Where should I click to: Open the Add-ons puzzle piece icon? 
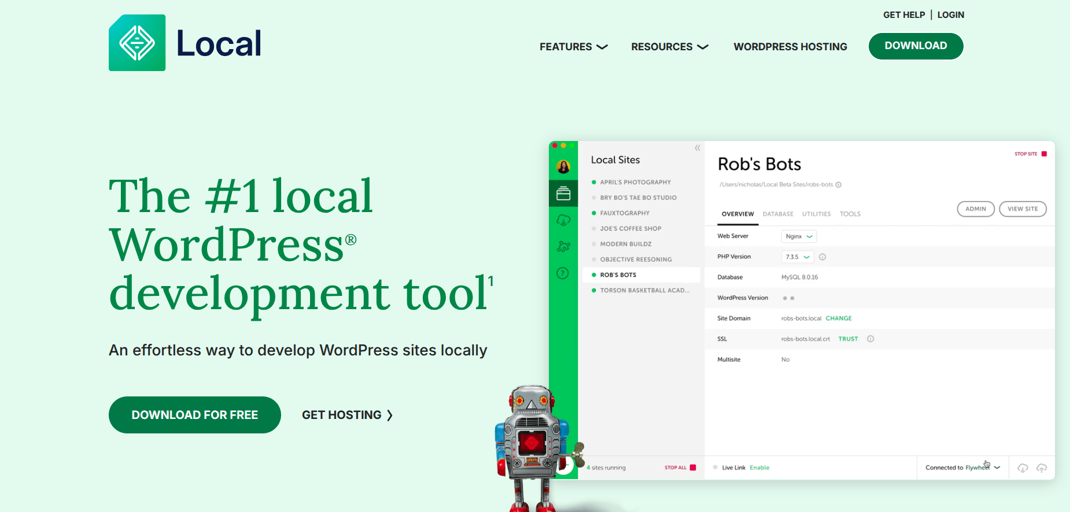coord(563,247)
